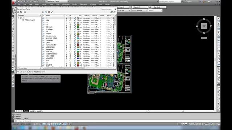The width and height of the screenshot is (232, 130).
Task: Click the New Property Filter icon
Action: [18, 12]
